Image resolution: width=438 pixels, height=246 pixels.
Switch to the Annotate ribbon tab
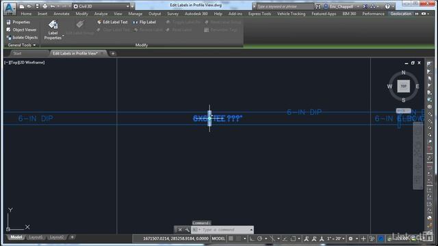62,14
